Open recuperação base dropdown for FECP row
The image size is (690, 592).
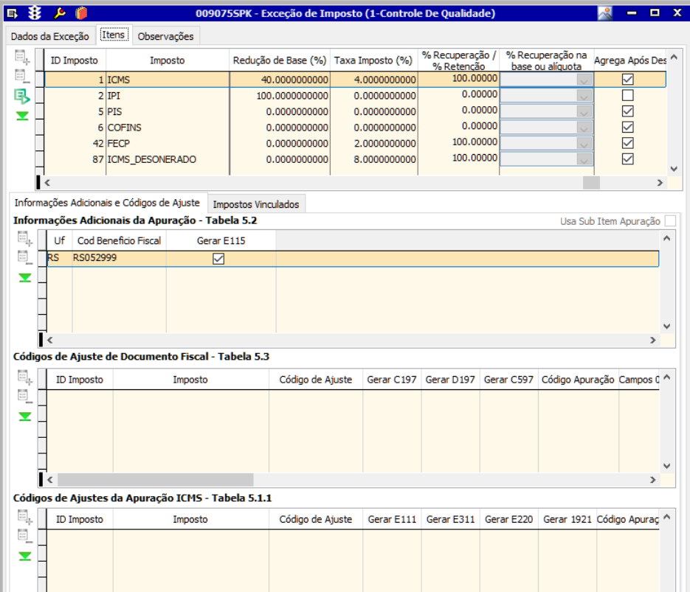click(584, 143)
